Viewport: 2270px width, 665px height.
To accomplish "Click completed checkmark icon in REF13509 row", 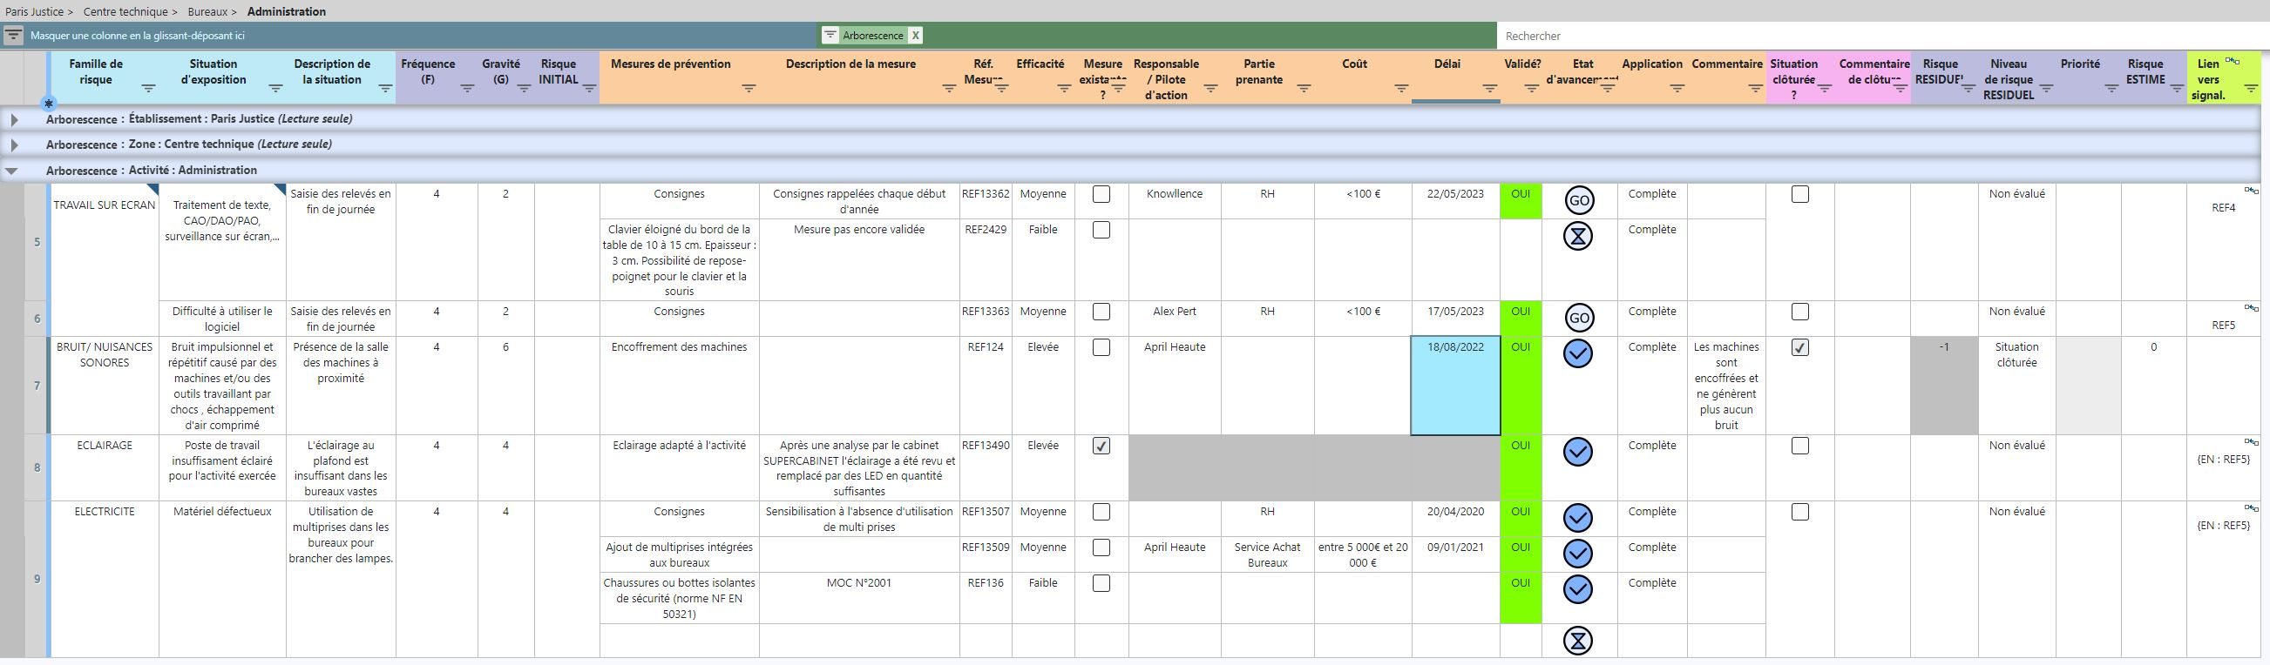I will click(1578, 554).
